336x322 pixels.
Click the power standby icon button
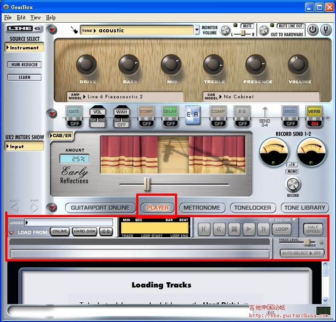coord(313,30)
